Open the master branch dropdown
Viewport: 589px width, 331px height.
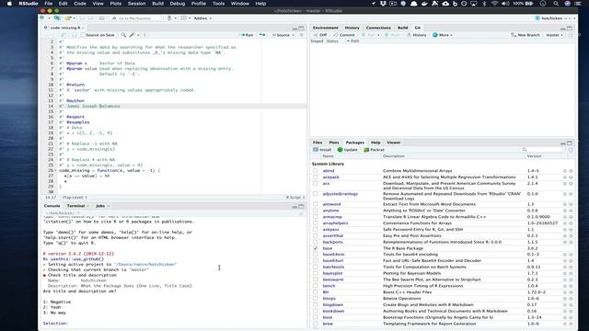click(554, 35)
